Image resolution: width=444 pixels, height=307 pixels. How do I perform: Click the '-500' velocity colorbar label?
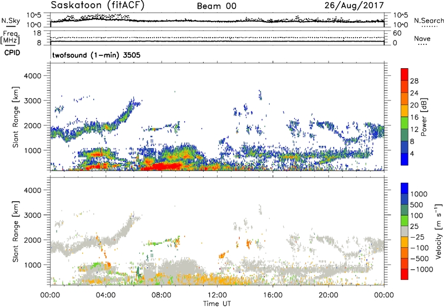click(420, 259)
